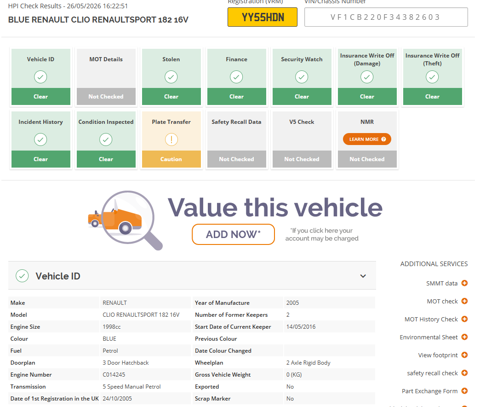Click the C014245 engine number value
This screenshot has height=407, width=497.
click(x=114, y=375)
